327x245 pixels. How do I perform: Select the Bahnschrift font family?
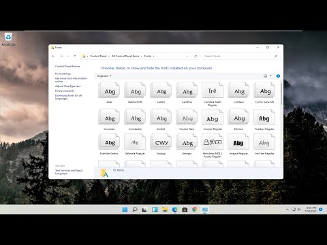[135, 93]
